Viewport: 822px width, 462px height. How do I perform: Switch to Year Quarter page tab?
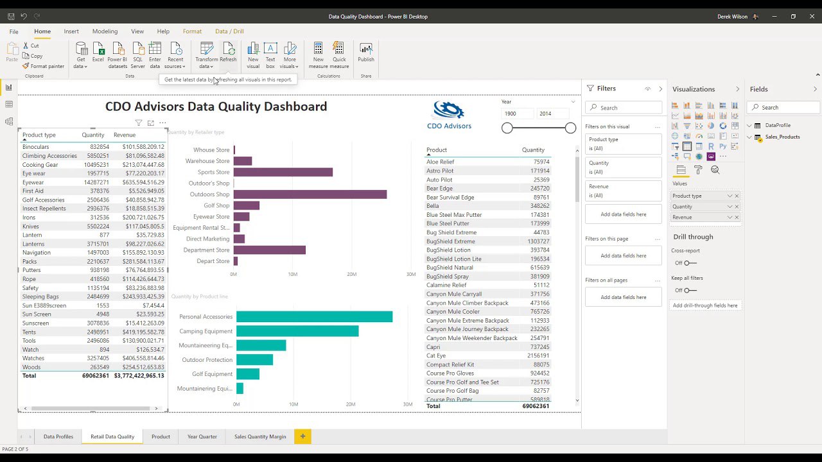tap(202, 436)
